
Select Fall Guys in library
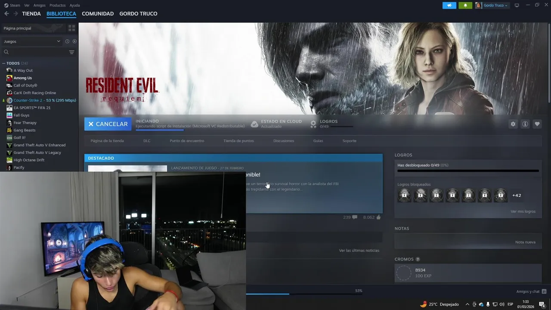pyautogui.click(x=21, y=115)
